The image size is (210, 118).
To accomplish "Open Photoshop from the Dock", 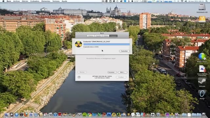I will coord(109,114).
